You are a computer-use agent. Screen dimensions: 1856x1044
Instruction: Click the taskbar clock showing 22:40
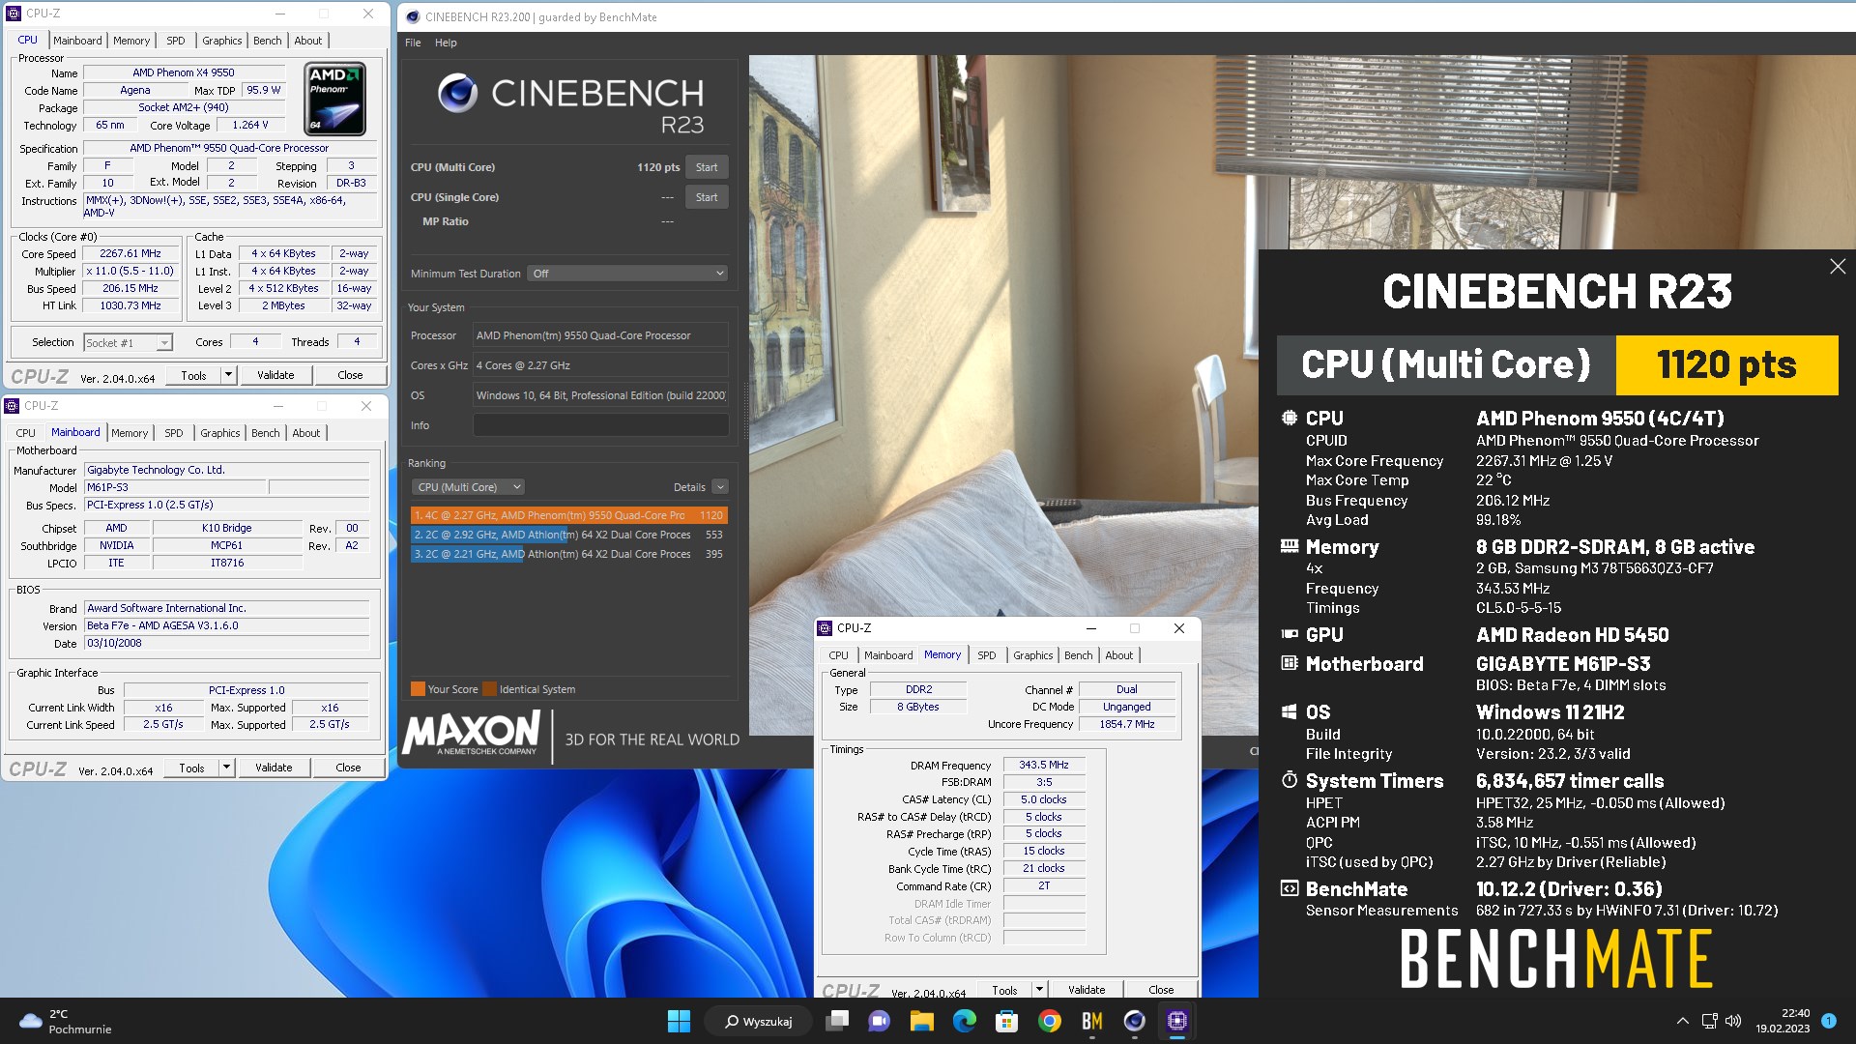tap(1783, 1021)
